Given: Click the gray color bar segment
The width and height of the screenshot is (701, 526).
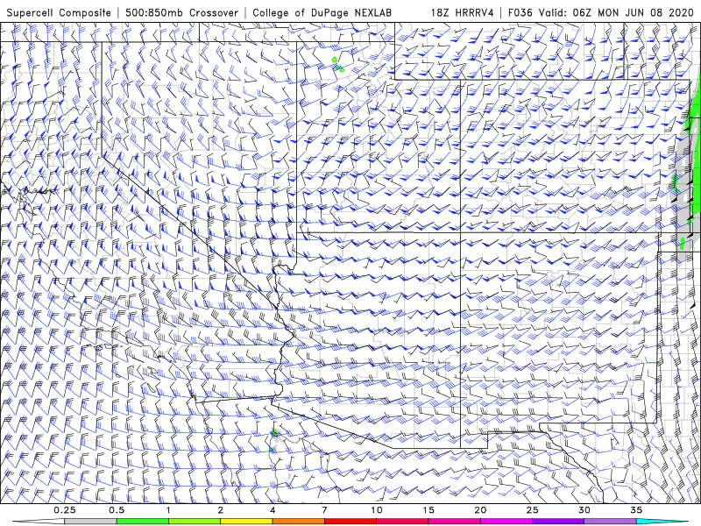Looking at the screenshot, I should click(91, 522).
